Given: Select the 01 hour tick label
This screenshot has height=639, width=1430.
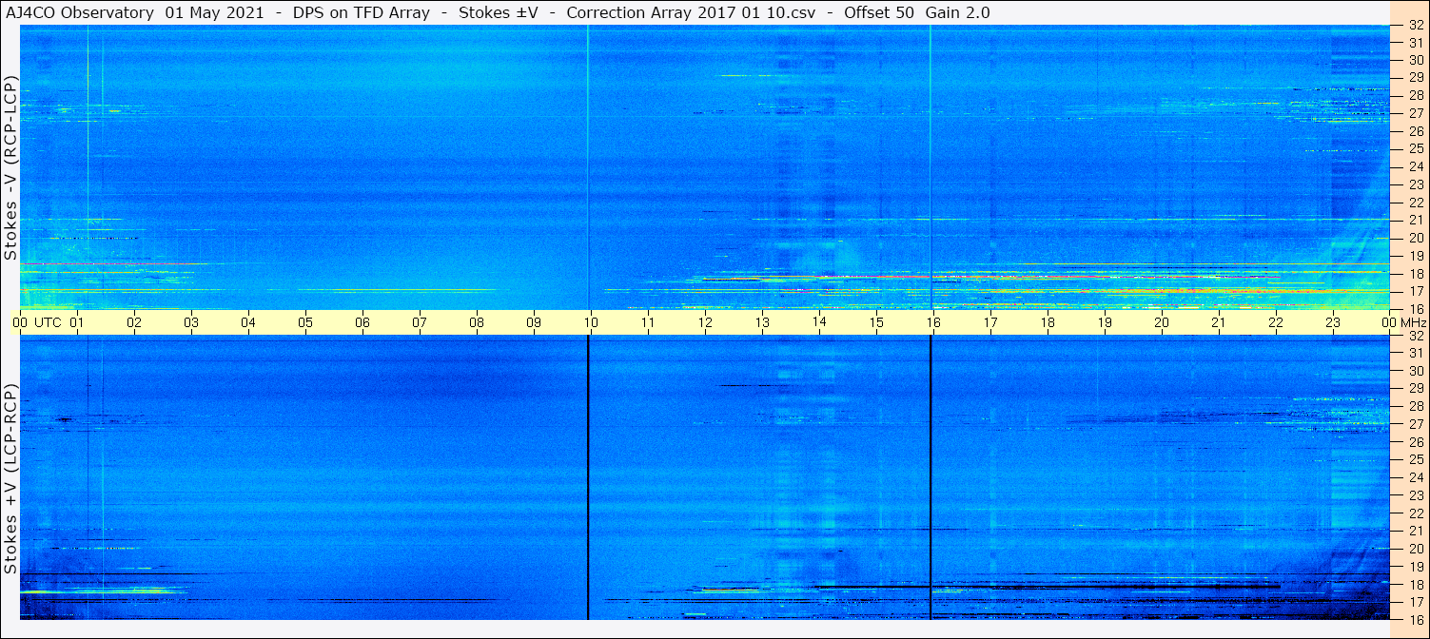Looking at the screenshot, I should [77, 322].
